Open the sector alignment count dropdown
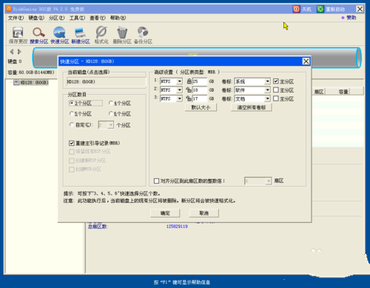The width and height of the screenshot is (370, 288). [x=269, y=181]
